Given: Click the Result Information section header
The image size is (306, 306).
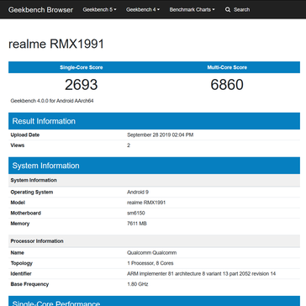Looking at the screenshot, I should (154, 121).
